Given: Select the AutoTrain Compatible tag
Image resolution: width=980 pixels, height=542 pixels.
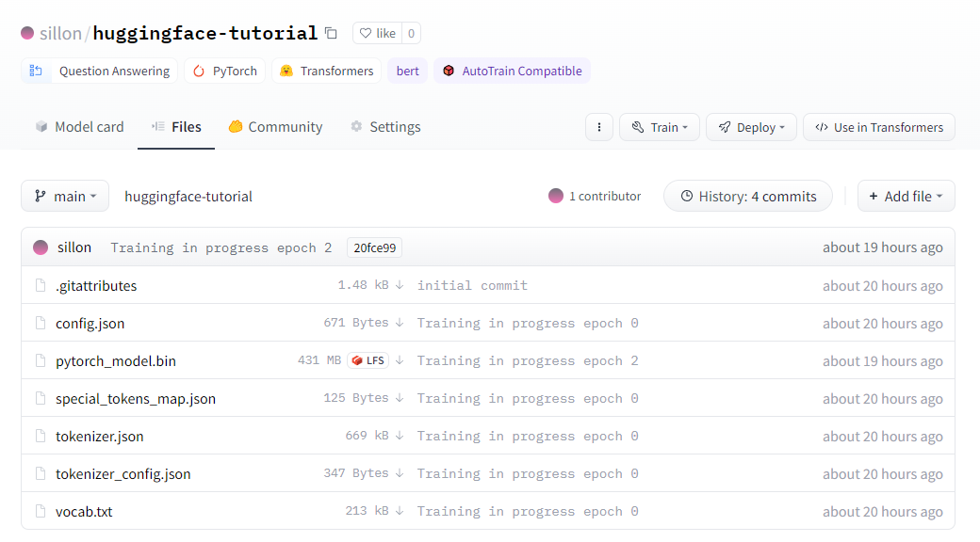Looking at the screenshot, I should [x=512, y=71].
